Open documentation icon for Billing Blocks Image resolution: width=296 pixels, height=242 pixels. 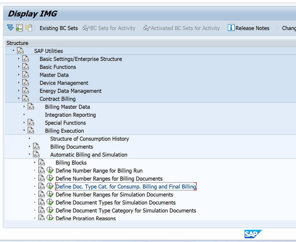(x=42, y=162)
